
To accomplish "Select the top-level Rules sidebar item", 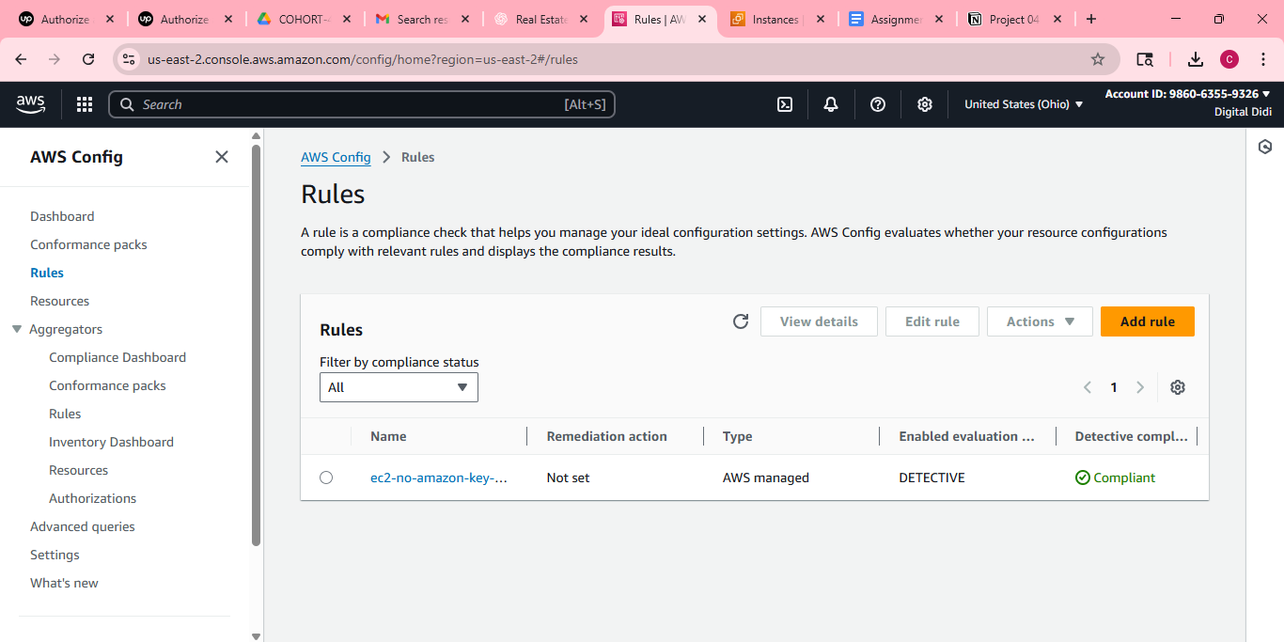I will pos(47,273).
